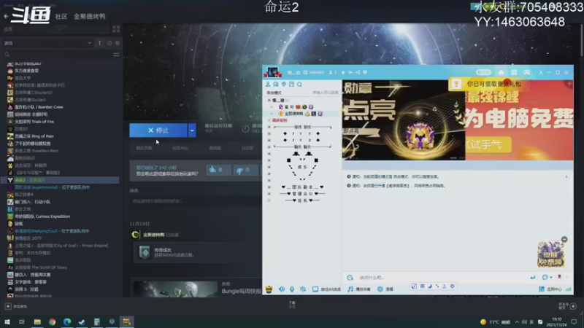Viewport: 584px width, 328px height.
Task: Open friends and chat plus icon
Action: [x=573, y=306]
